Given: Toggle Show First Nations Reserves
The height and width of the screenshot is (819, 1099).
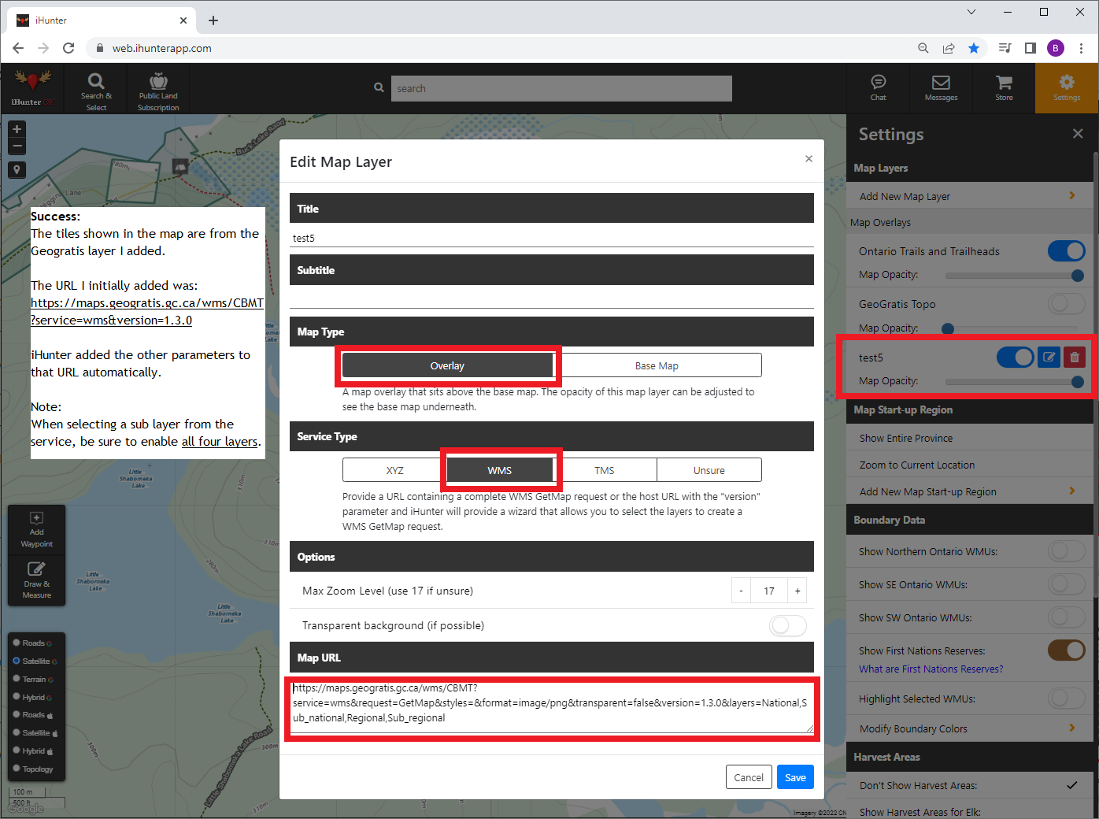Looking at the screenshot, I should (1067, 650).
